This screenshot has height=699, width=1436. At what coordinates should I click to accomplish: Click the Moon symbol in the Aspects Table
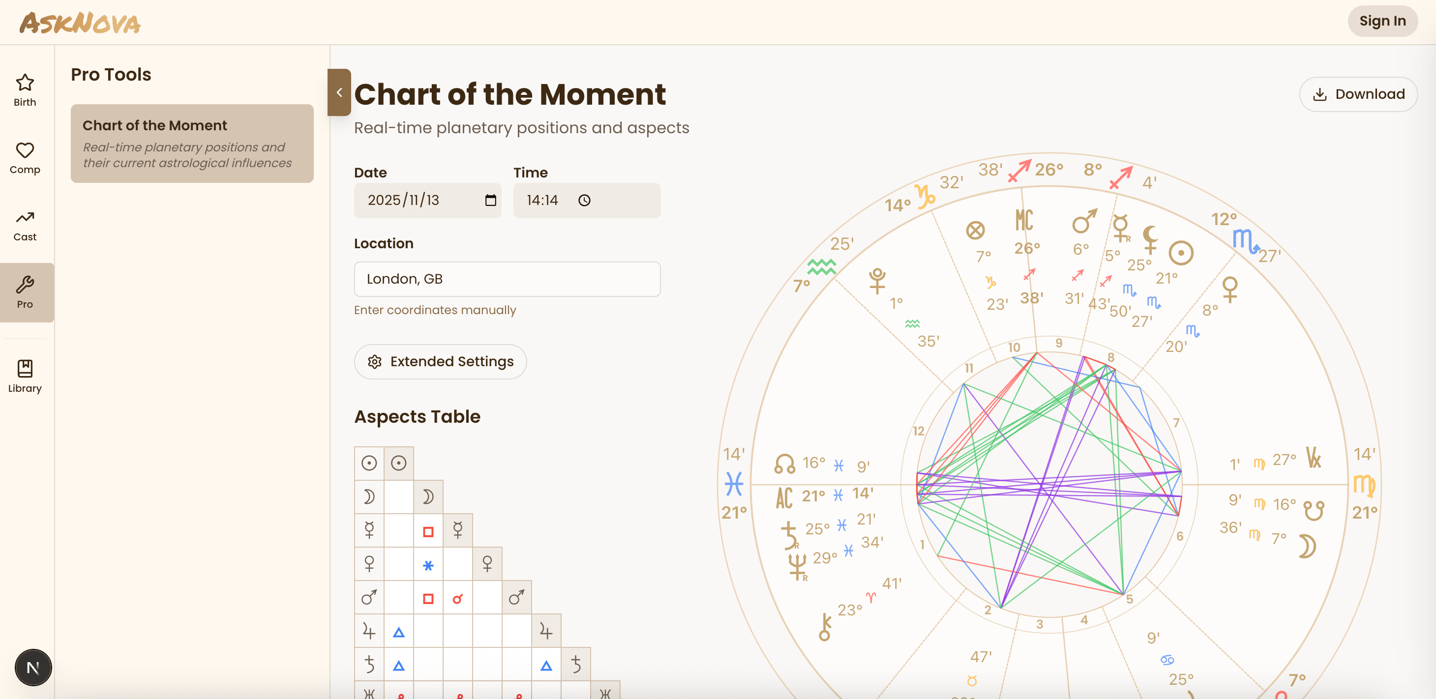(x=370, y=496)
